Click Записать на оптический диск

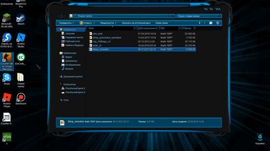(136, 23)
